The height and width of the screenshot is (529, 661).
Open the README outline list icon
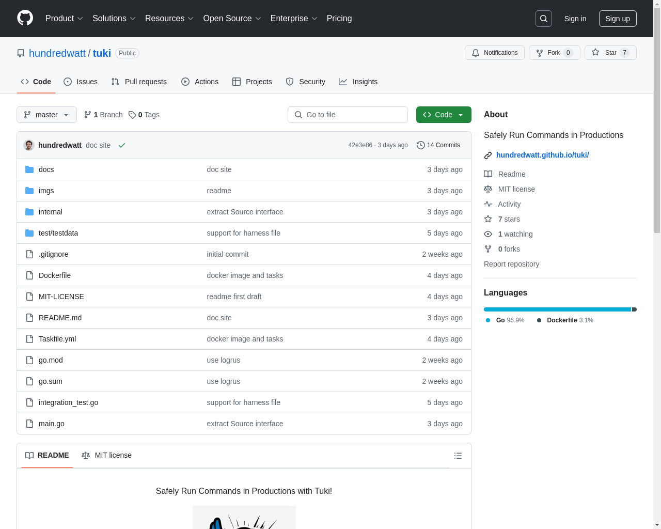coord(458,456)
